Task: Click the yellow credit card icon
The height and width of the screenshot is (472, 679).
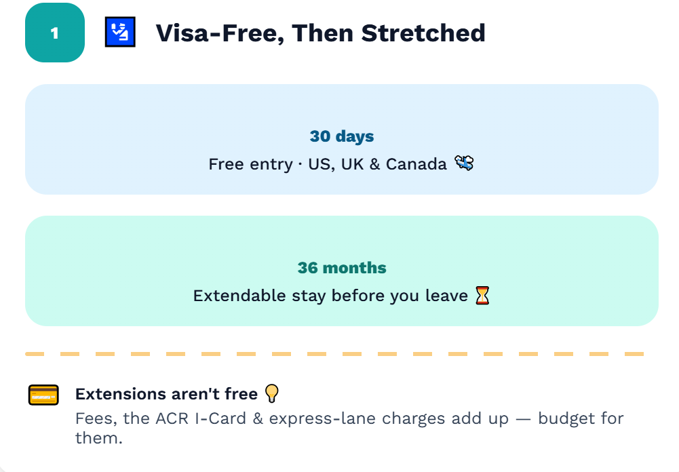Action: [43, 395]
